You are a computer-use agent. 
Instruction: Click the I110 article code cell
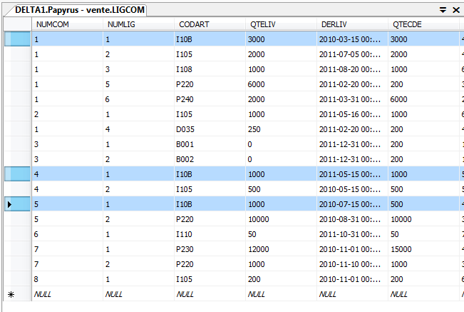[x=210, y=234]
